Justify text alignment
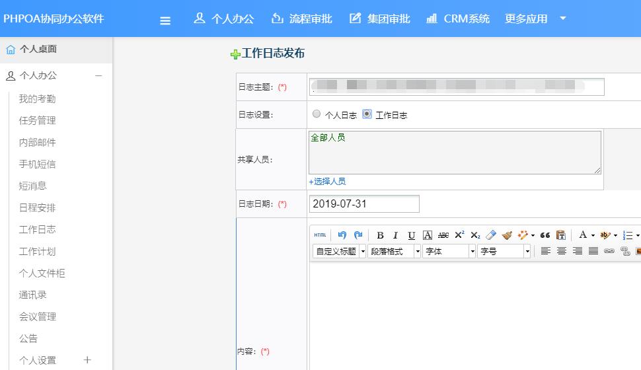Viewport: 641px width, 370px height. (x=593, y=251)
